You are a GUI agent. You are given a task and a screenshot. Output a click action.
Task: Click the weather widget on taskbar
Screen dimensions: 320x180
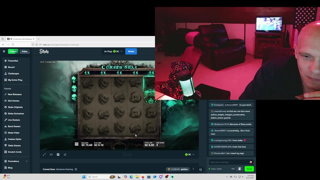coord(6,176)
